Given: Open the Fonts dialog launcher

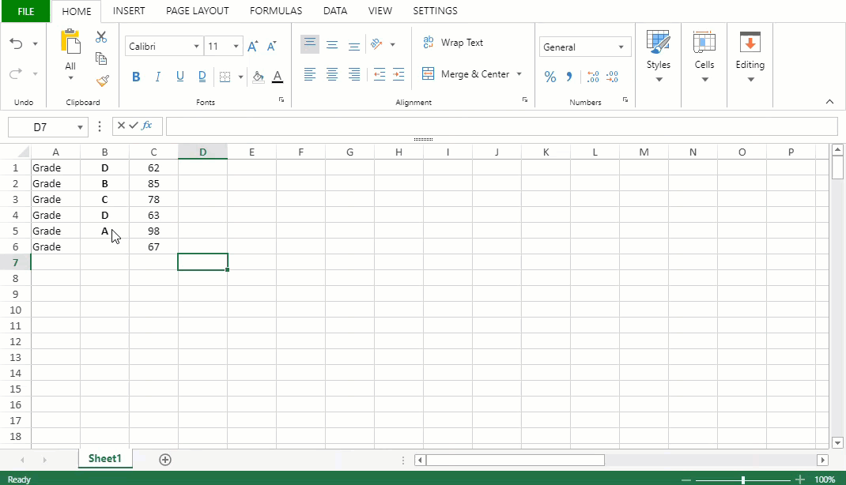Looking at the screenshot, I should (x=281, y=100).
